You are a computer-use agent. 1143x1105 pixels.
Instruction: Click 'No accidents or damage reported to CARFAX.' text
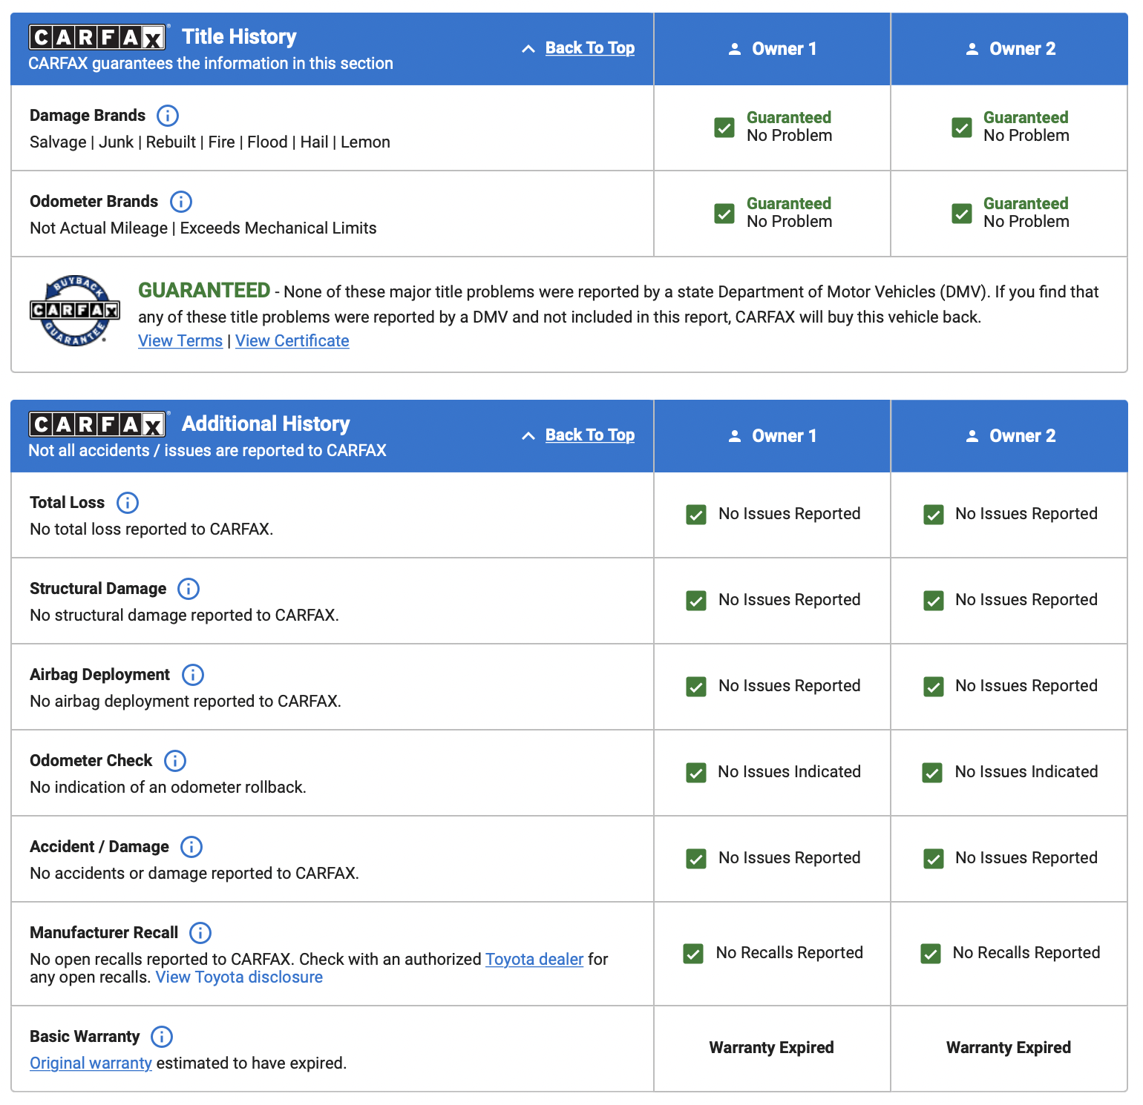(194, 874)
